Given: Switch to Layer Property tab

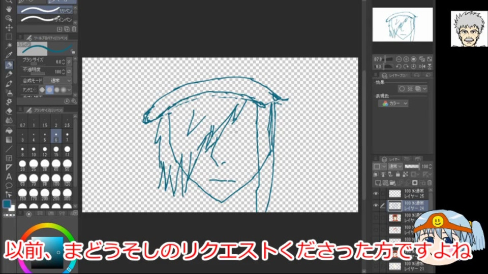Looking at the screenshot, I should click(x=396, y=75).
